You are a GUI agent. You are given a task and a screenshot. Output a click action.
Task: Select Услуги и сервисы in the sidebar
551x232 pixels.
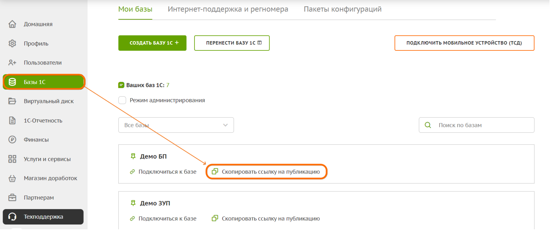pos(47,159)
